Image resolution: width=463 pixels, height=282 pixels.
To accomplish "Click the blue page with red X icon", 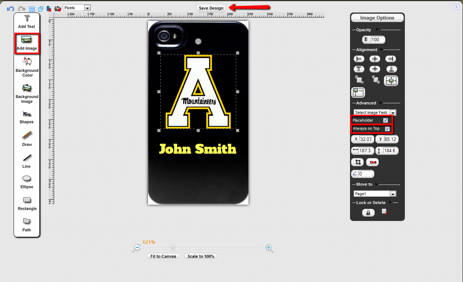I will click(x=49, y=8).
